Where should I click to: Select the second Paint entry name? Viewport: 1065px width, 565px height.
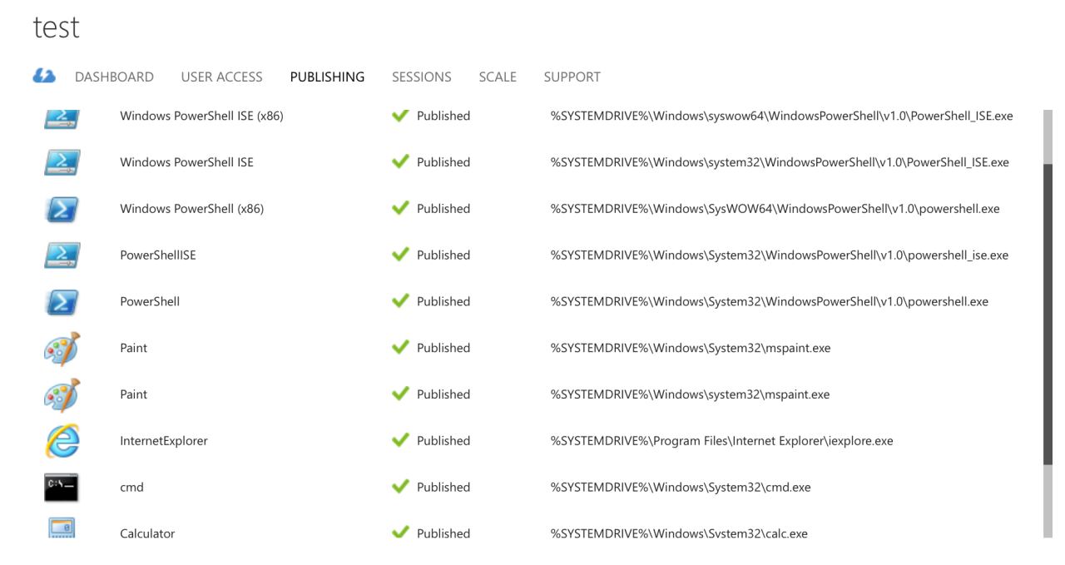133,394
